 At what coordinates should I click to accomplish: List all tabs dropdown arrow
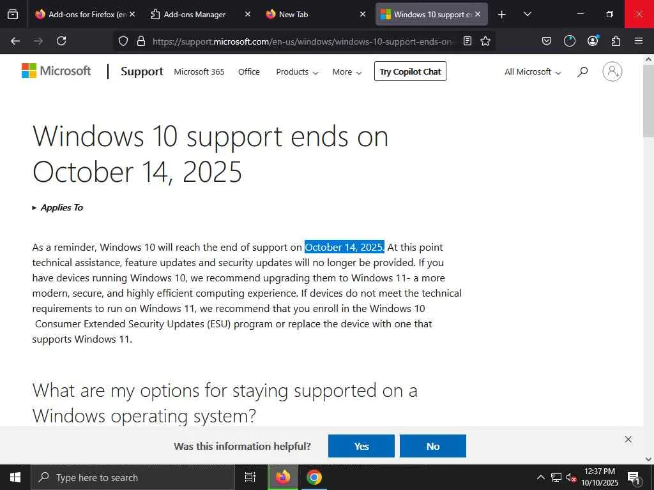coord(527,14)
